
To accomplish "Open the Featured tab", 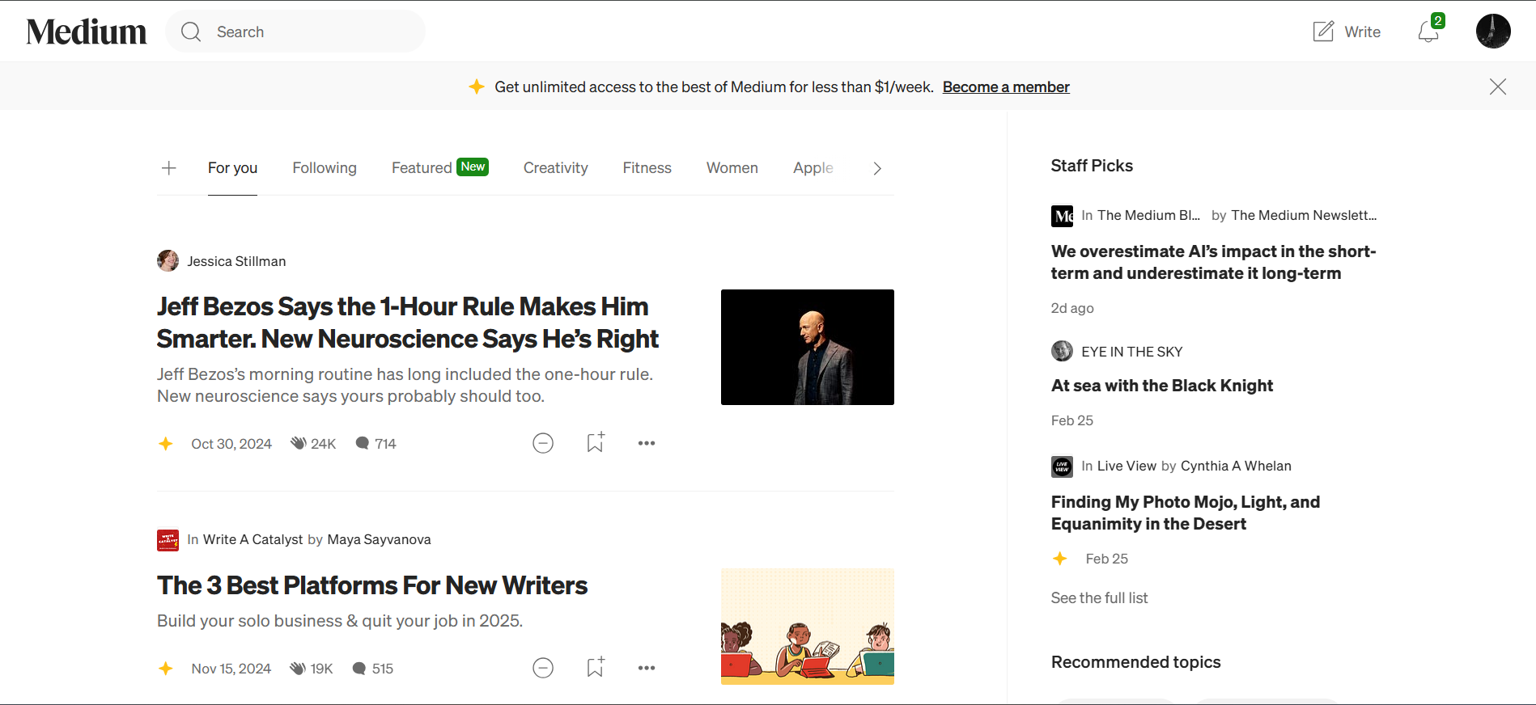I will (439, 167).
